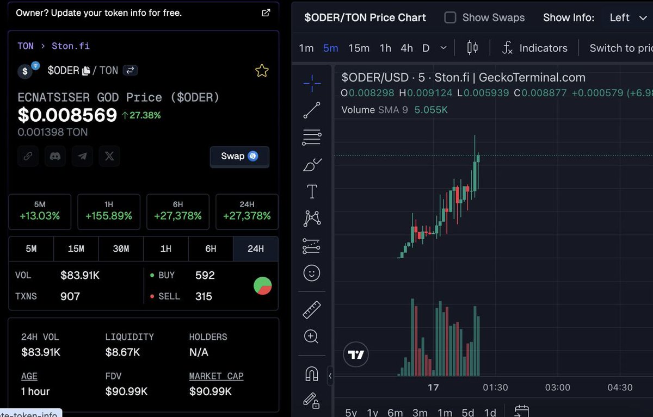This screenshot has height=417, width=653.
Task: Click the 24H +27,378% change card
Action: (247, 211)
